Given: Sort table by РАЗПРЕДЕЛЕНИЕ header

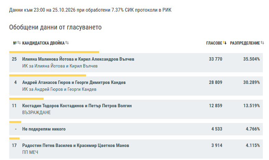Looking at the screenshot, I should pos(245,43).
